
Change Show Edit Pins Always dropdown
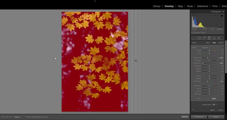click(18, 117)
